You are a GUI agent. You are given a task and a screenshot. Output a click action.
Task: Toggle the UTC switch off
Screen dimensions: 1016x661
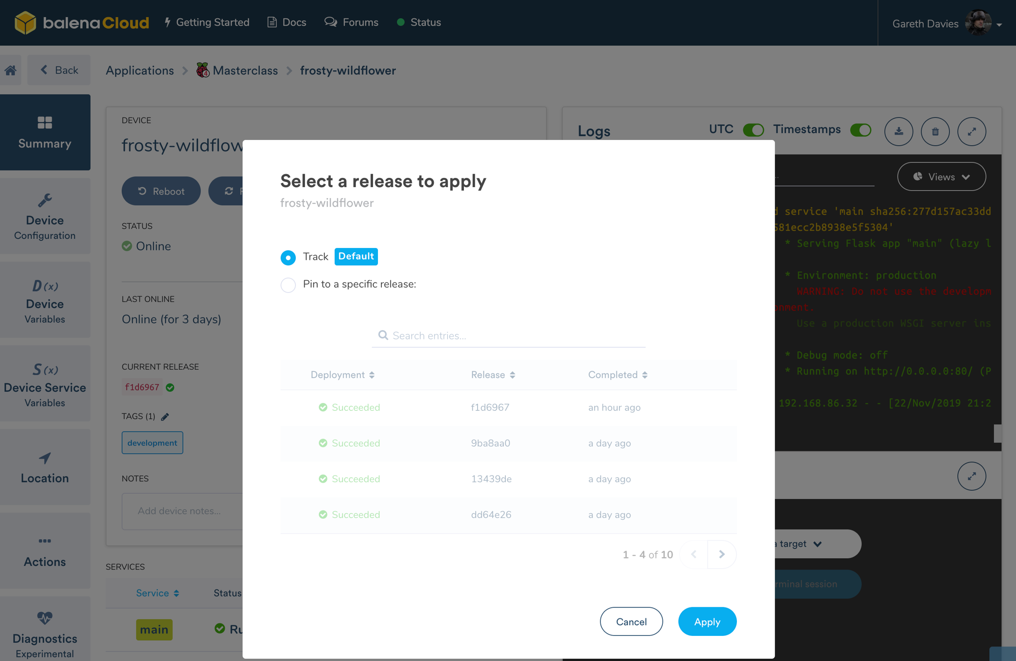tap(753, 130)
